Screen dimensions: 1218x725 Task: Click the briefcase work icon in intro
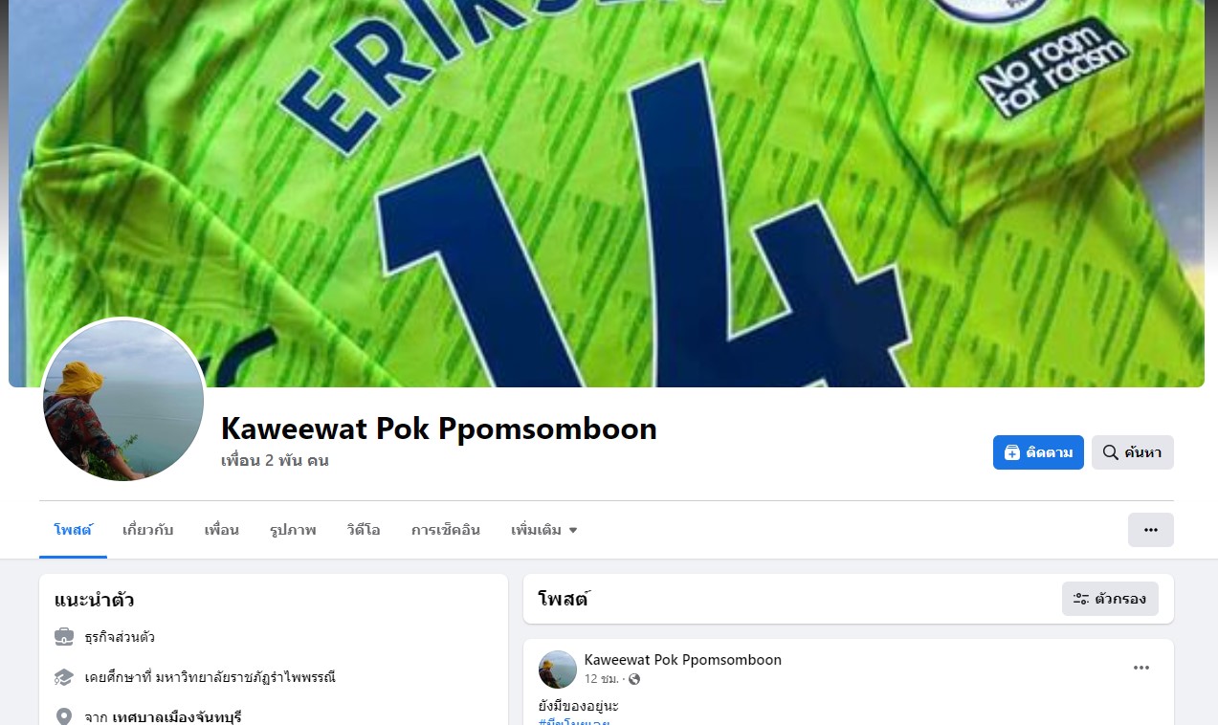coord(64,637)
